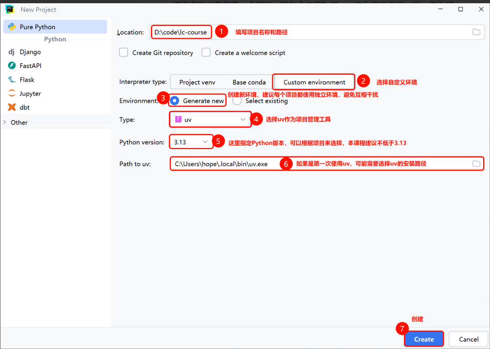Screen dimensions: 490x349
Task: Open the environment Type dropdown
Action: click(x=211, y=120)
